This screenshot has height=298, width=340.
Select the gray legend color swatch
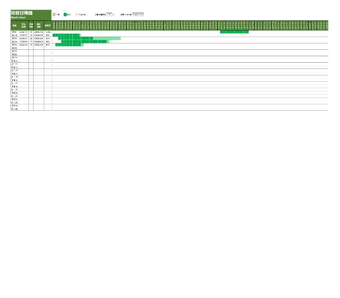[54, 14]
